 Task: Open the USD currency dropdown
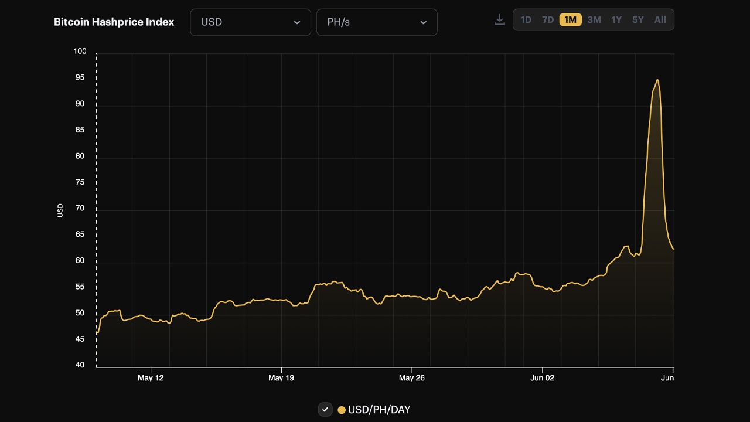[x=250, y=22]
